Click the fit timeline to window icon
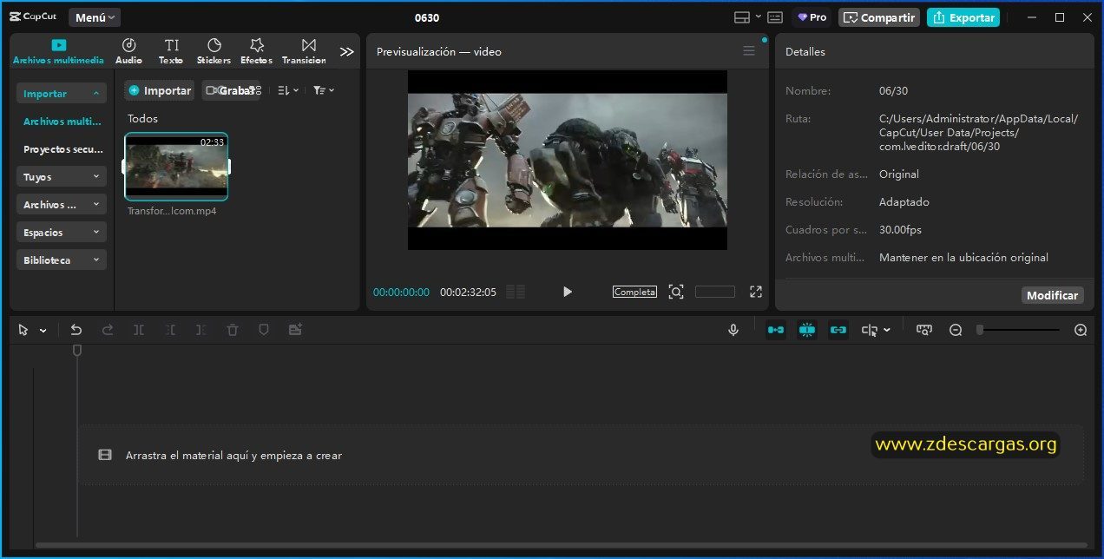1104x559 pixels. click(x=924, y=330)
